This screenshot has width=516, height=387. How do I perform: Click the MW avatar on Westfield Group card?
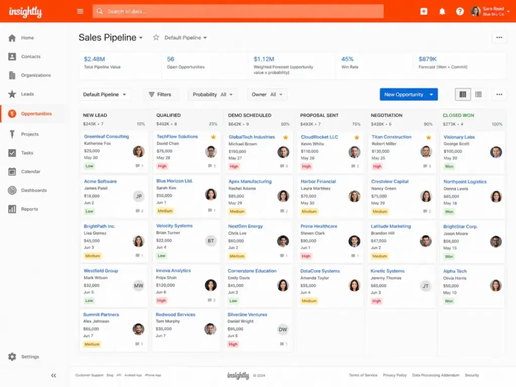click(x=139, y=286)
